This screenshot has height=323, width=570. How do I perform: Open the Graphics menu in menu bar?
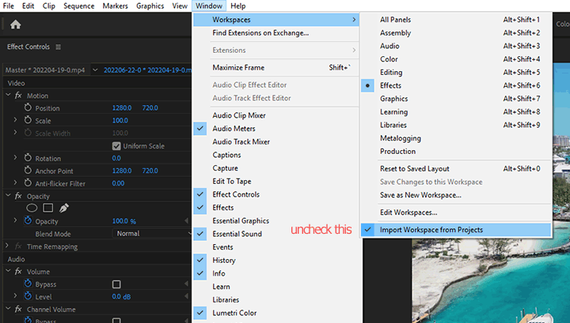pyautogui.click(x=150, y=6)
